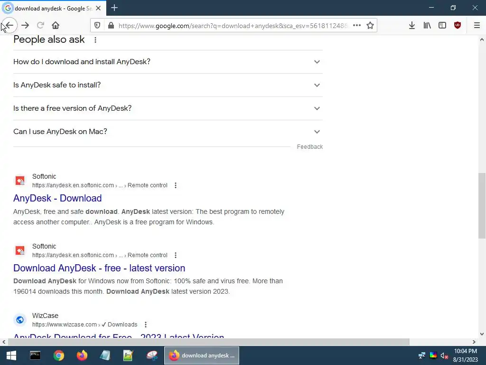Click the wizcase.com URL breadcrumb
The image size is (486, 365).
[84, 325]
